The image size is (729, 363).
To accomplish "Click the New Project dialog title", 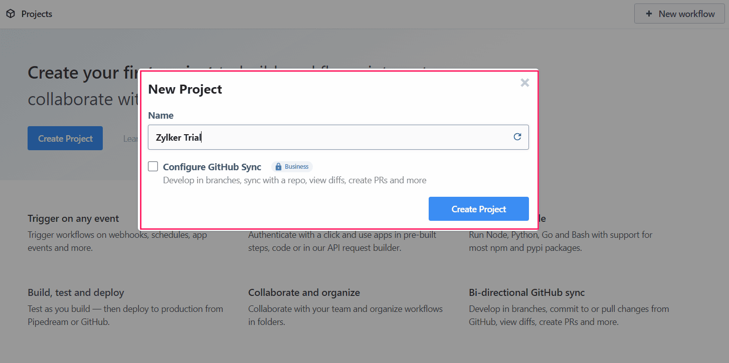I will [185, 89].
